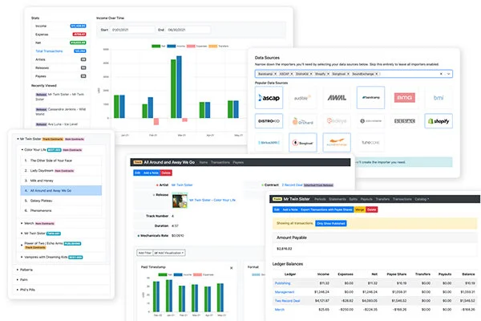The image size is (481, 321).
Task: Remove the Songtrust tag from data sources
Action: [x=348, y=74]
